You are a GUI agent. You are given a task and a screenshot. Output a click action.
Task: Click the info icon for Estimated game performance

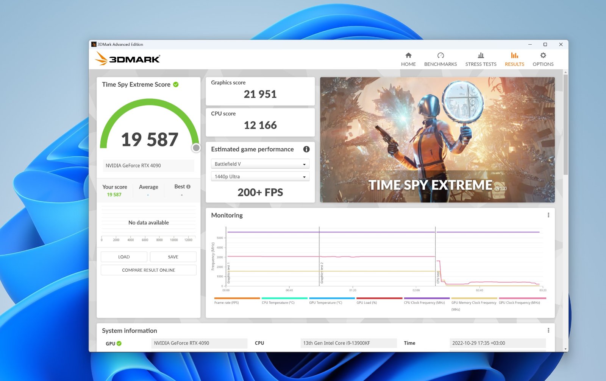pos(306,149)
